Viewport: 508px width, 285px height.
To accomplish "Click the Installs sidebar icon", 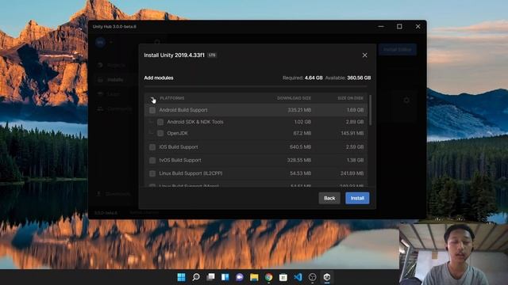I will pyautogui.click(x=101, y=80).
